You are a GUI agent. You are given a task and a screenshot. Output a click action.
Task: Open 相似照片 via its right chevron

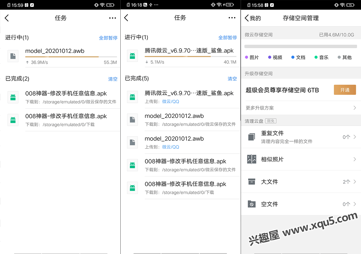coord(355,159)
